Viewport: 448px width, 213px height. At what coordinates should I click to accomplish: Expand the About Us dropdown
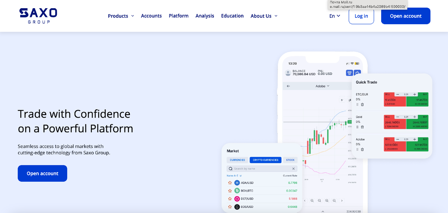[x=264, y=16]
